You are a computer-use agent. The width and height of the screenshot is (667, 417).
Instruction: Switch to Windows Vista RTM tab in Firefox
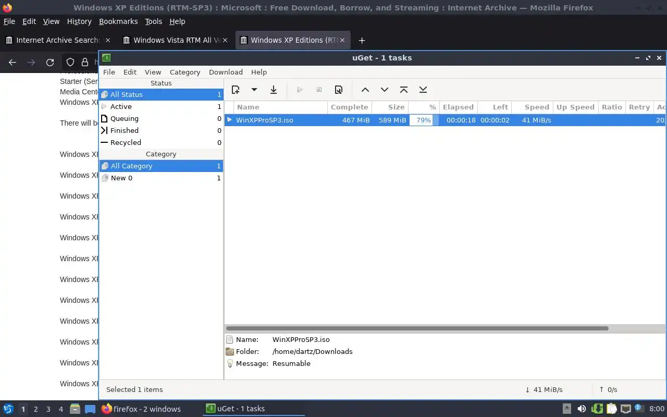pyautogui.click(x=175, y=40)
